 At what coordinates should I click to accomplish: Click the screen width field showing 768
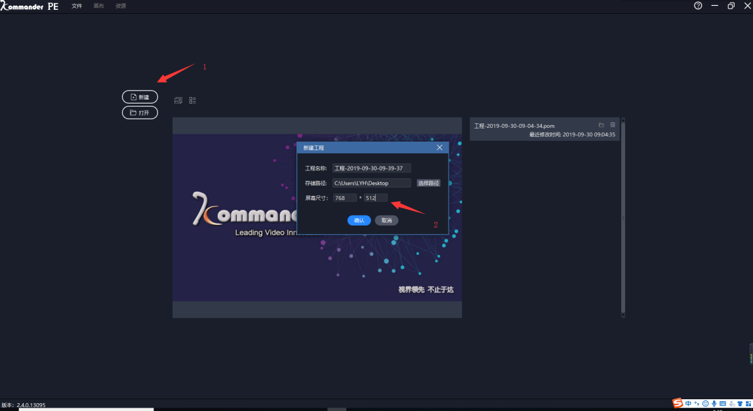point(344,198)
